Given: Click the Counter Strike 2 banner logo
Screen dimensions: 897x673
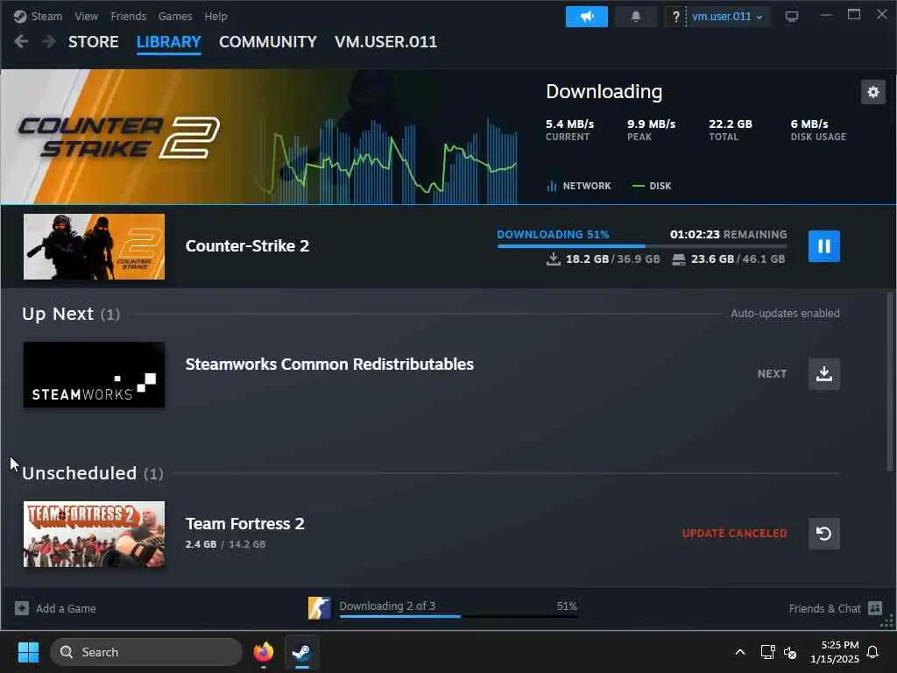Looking at the screenshot, I should (x=119, y=138).
